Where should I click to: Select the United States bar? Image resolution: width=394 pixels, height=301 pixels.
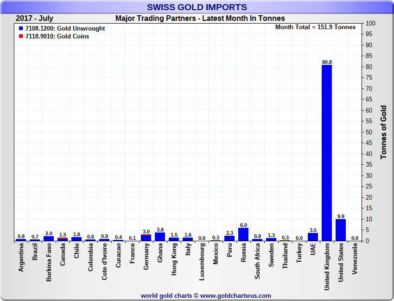(341, 230)
